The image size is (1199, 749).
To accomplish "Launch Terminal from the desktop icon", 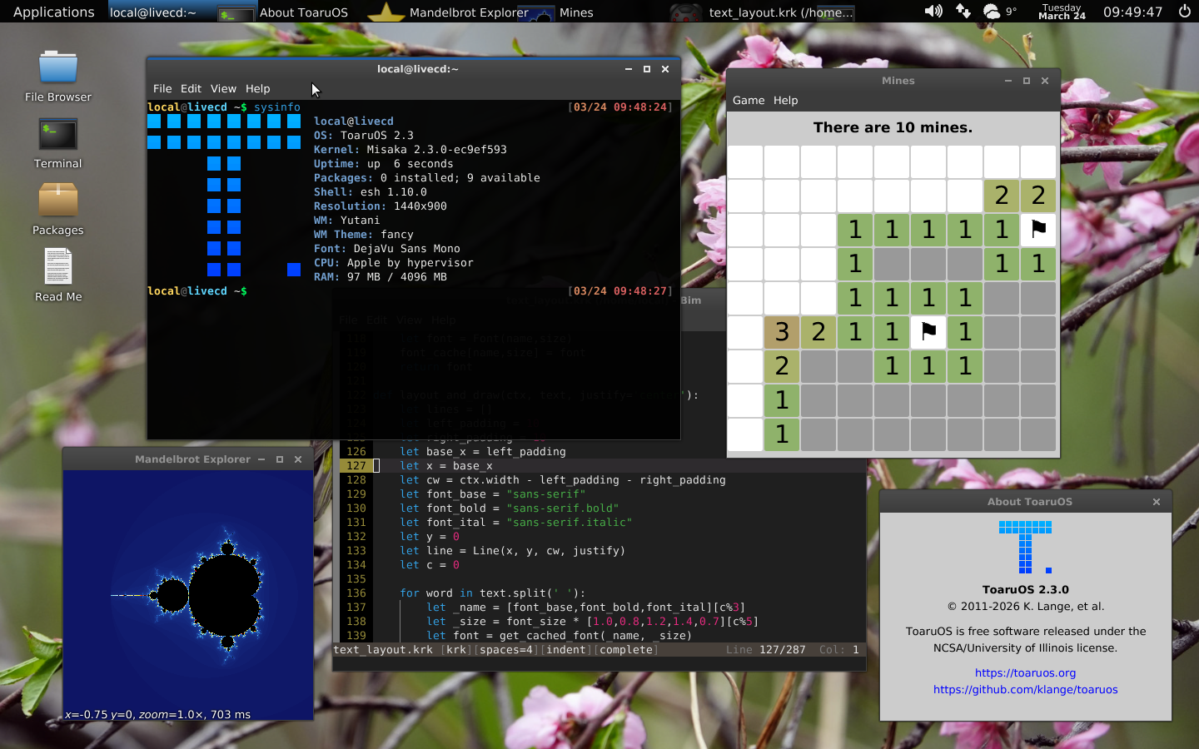I will click(57, 136).
